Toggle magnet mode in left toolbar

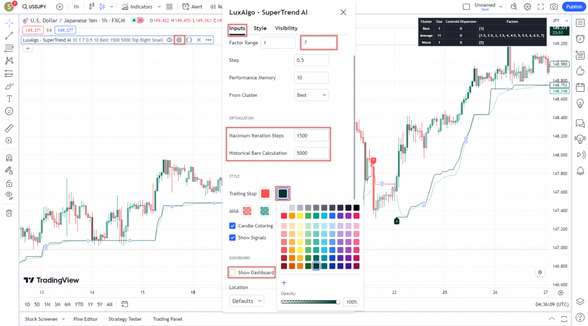(9, 158)
